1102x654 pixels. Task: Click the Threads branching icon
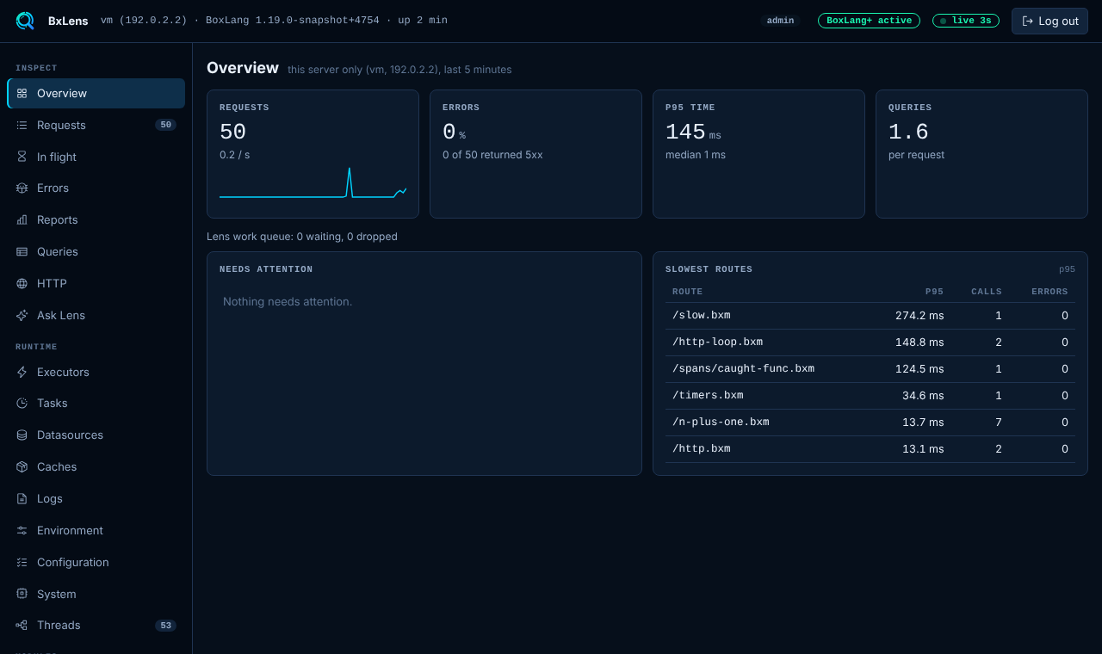(x=22, y=625)
